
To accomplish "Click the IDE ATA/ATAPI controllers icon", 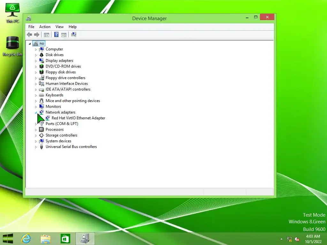I will [x=42, y=89].
